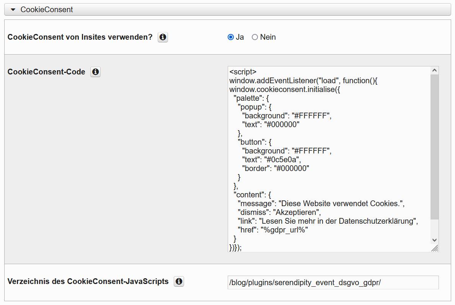Focus the CookieConsent-JavaScripts directory input field
The height and width of the screenshot is (305, 455).
[x=333, y=282]
